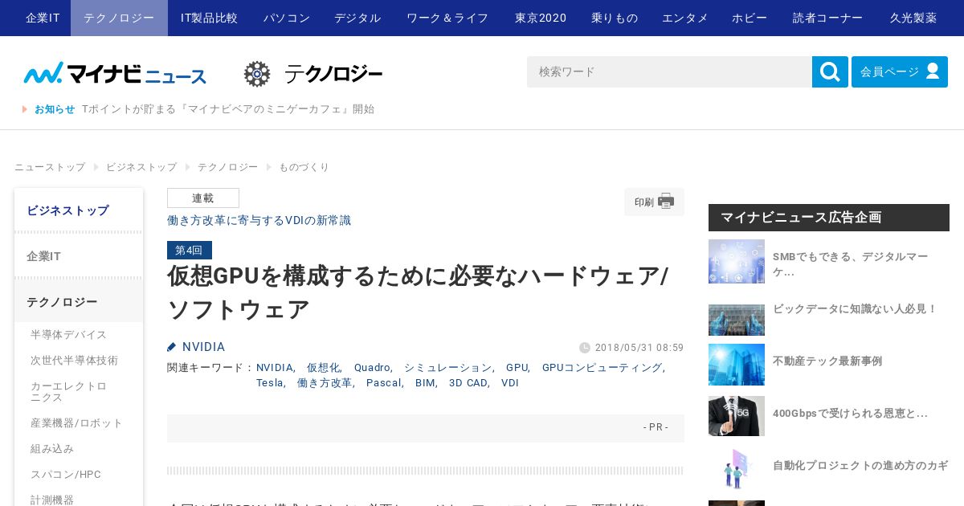964x506 pixels.
Task: Click the 印刷 printer button
Action: click(654, 202)
